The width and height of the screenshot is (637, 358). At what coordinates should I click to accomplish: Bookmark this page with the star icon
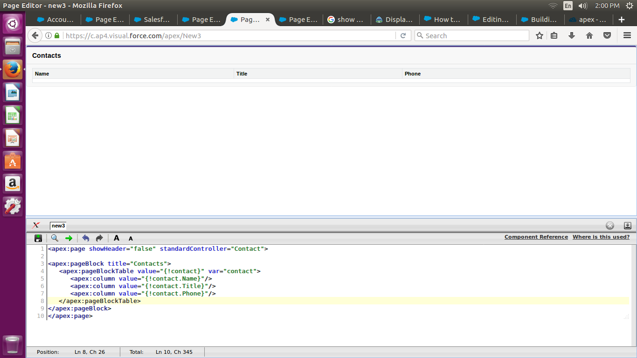coord(540,35)
